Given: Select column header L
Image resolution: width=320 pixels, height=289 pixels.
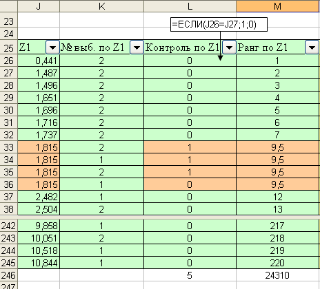Looking at the screenshot, I should click(190, 6).
